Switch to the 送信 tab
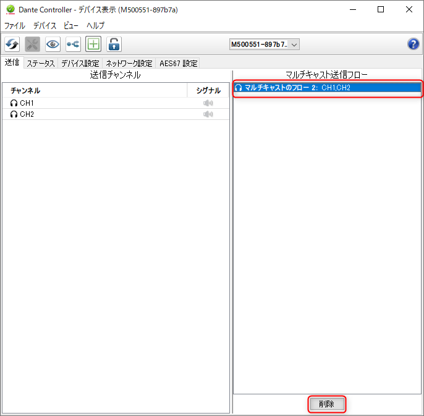 point(12,63)
